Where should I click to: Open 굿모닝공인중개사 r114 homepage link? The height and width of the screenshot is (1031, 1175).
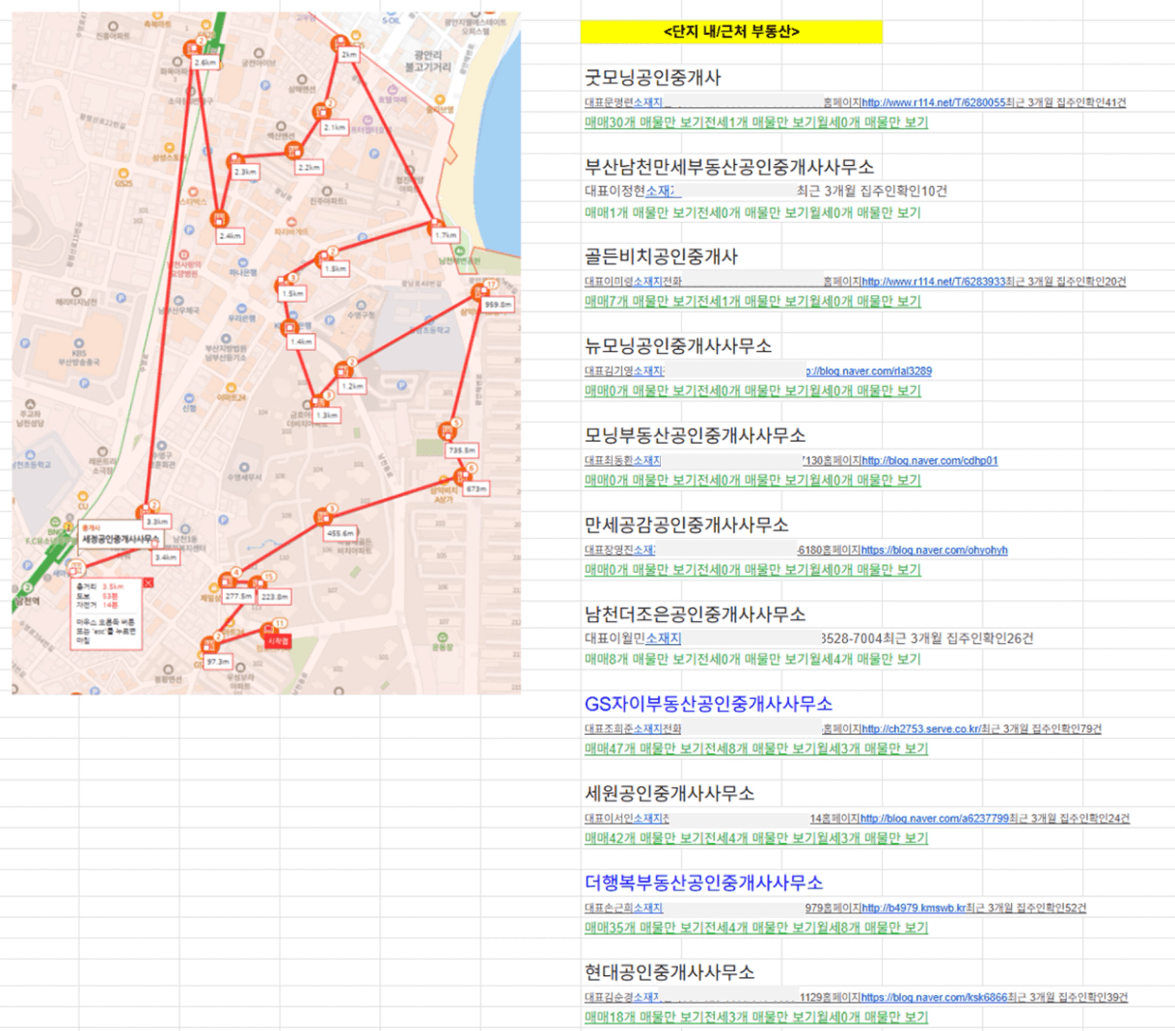point(933,102)
